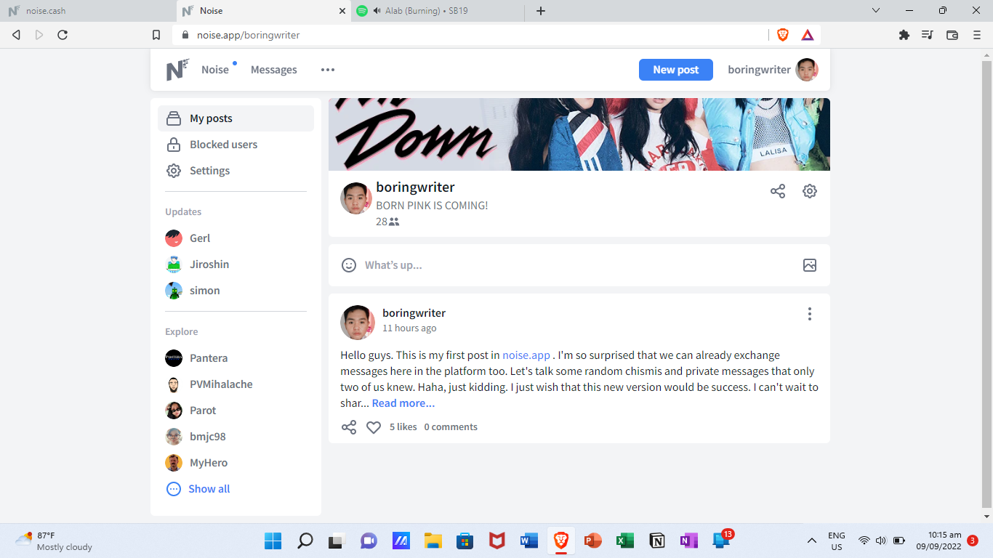Open the noise.app link in post
Screen dimensions: 993x558
pyautogui.click(x=526, y=355)
